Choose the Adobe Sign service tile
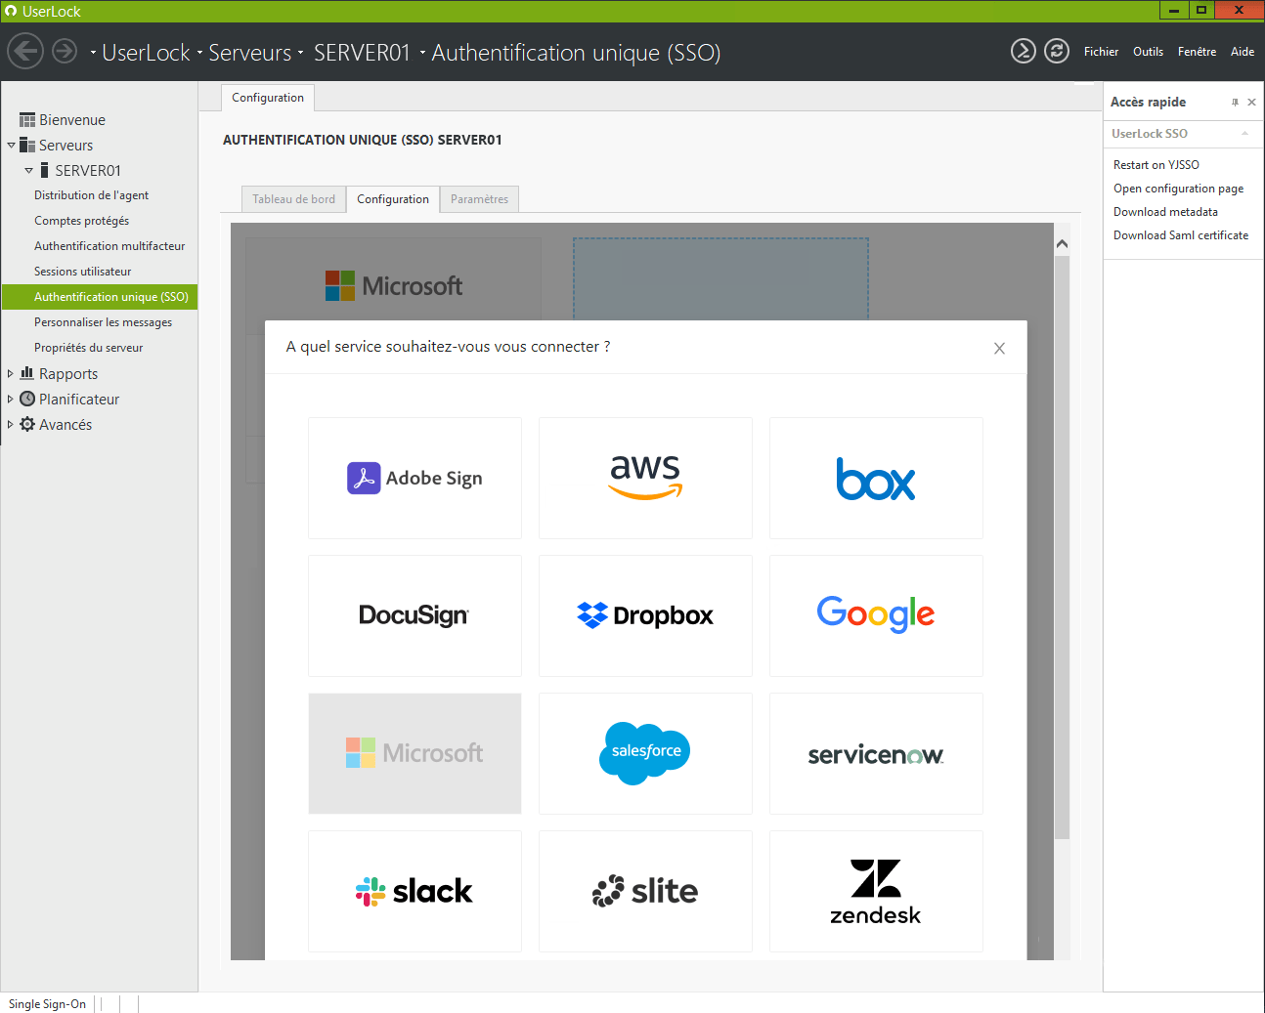The width and height of the screenshot is (1265, 1013). tap(414, 478)
